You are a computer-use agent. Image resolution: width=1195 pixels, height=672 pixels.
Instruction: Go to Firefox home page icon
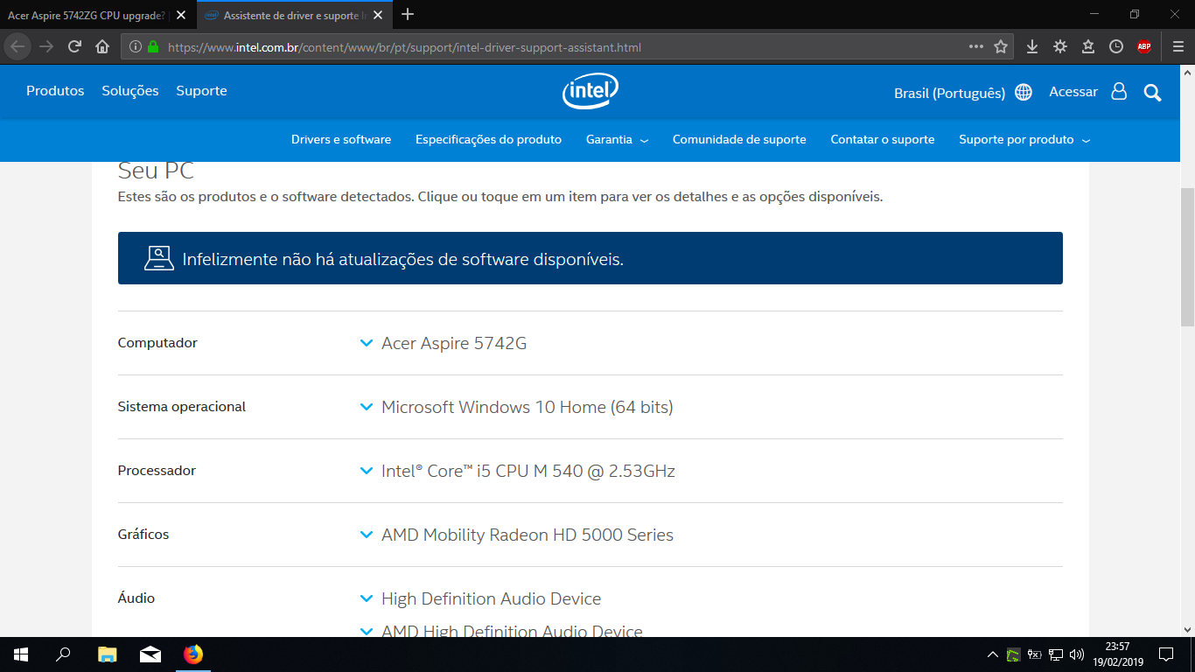point(102,46)
